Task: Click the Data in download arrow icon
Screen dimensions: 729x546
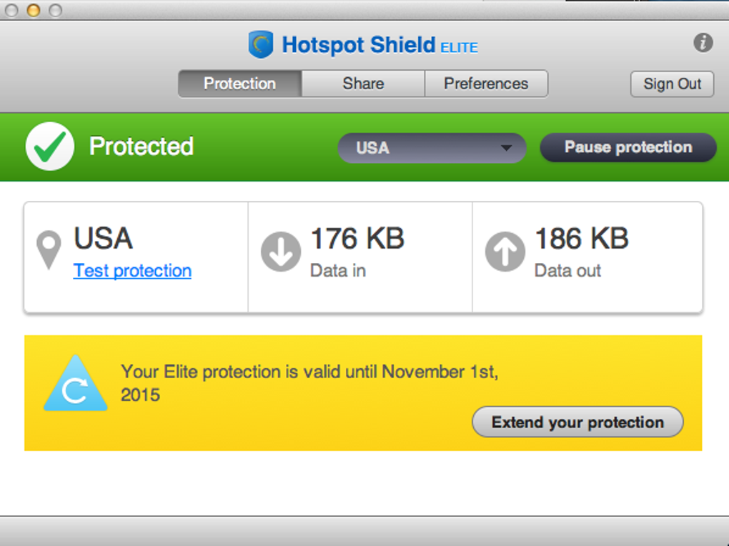Action: pos(280,252)
